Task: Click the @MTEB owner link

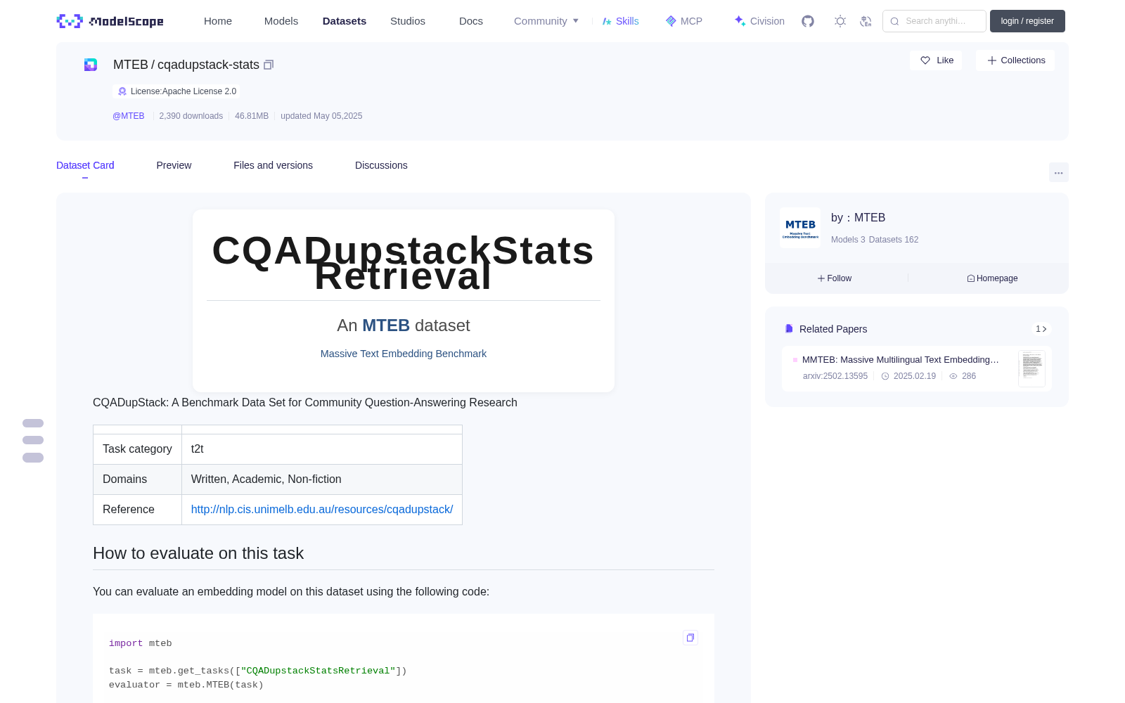Action: [129, 116]
